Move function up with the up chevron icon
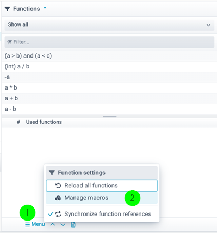The image size is (217, 233). click(53, 224)
